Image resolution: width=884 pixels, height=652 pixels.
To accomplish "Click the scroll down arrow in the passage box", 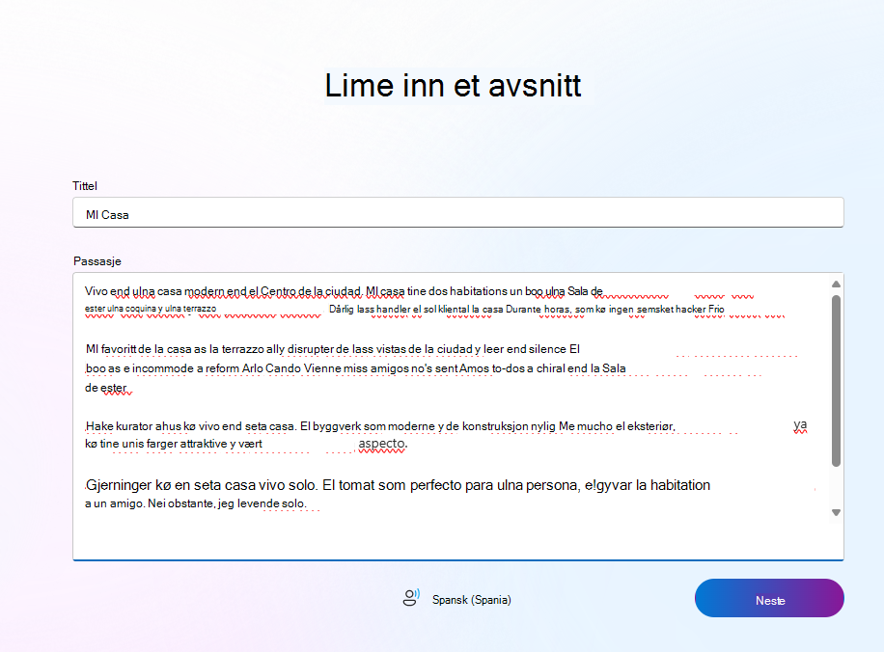I will (836, 512).
